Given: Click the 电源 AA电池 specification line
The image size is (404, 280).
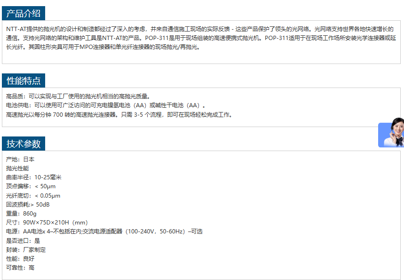Looking at the screenshot, I should tap(104, 232).
